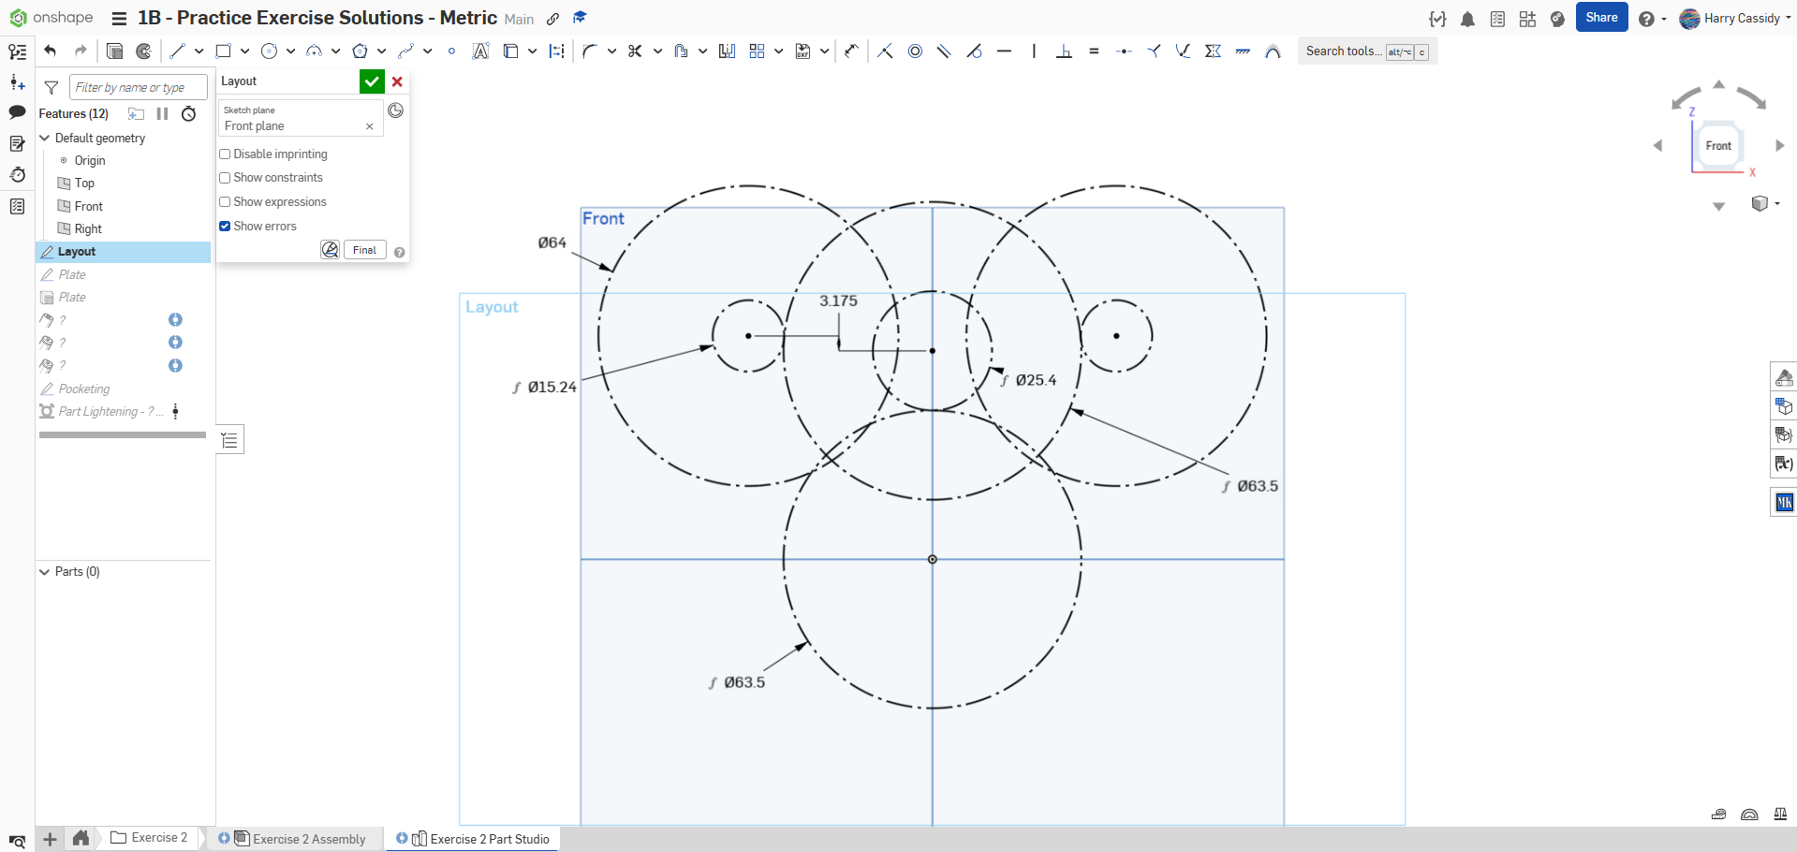Accept sketch with green checkmark
The height and width of the screenshot is (852, 1797).
click(x=372, y=81)
